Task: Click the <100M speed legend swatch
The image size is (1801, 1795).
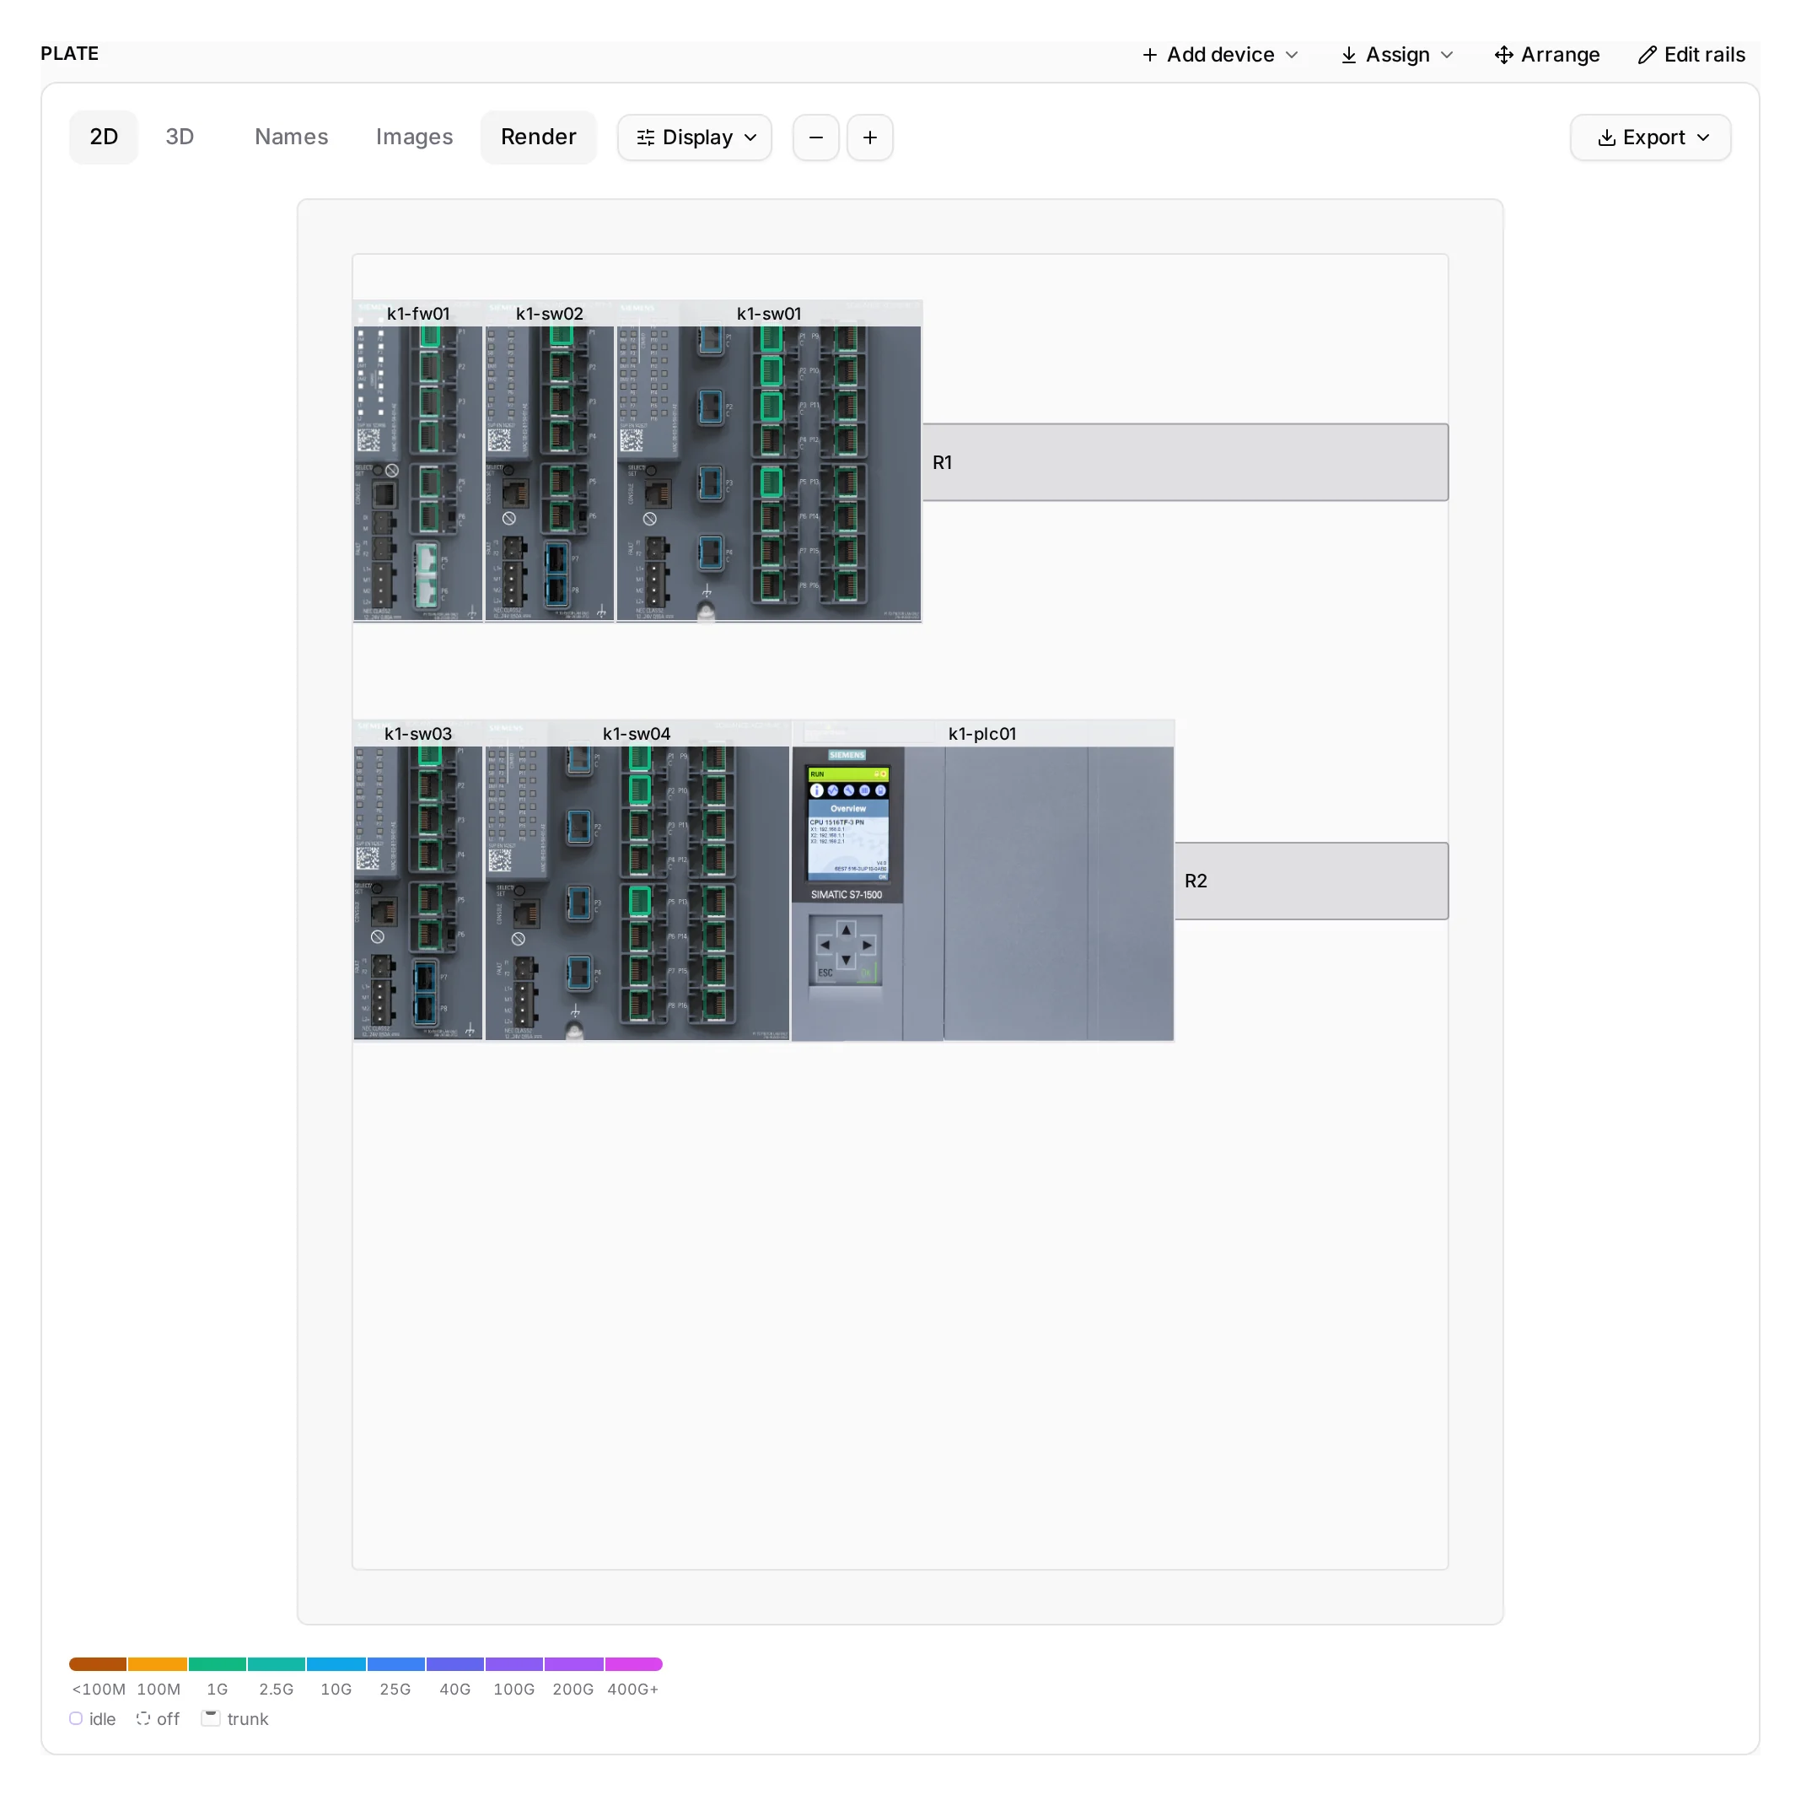Action: (x=98, y=1665)
